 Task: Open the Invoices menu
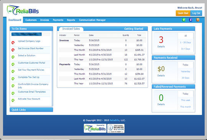click(x=44, y=20)
